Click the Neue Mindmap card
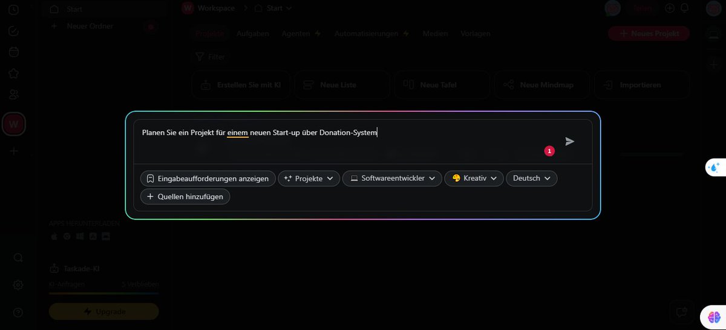The image size is (726, 330). pos(542,85)
